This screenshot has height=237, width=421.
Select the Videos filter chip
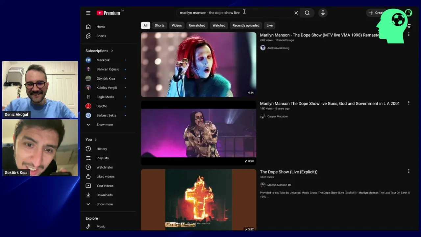[x=177, y=25]
